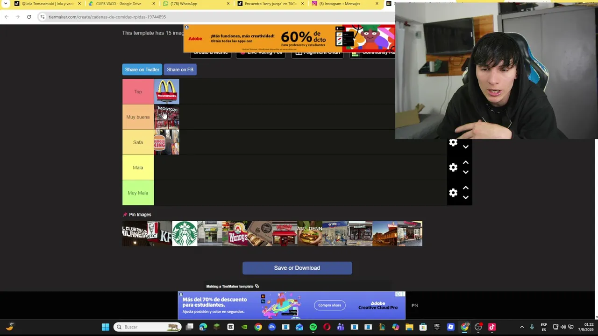Open TikTok app from the taskbar

(491, 327)
